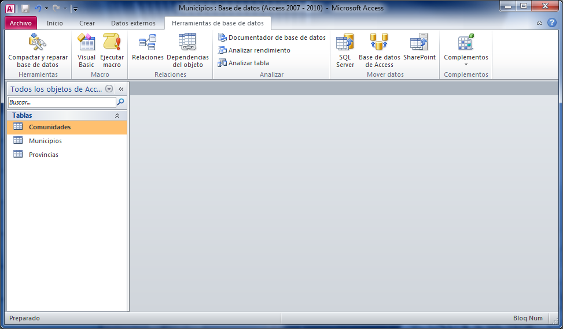Click the Municipios table icon
The image size is (563, 329).
[x=18, y=140]
